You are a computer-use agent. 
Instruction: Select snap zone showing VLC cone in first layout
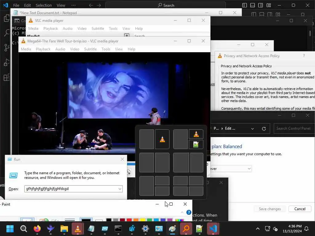click(162, 139)
